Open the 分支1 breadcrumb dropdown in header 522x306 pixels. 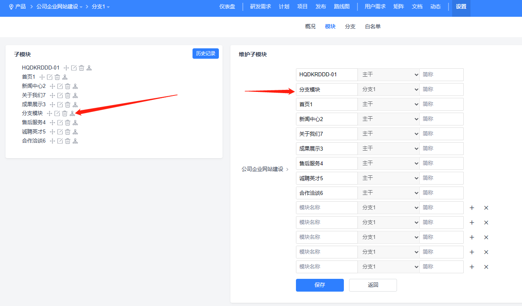pos(101,7)
